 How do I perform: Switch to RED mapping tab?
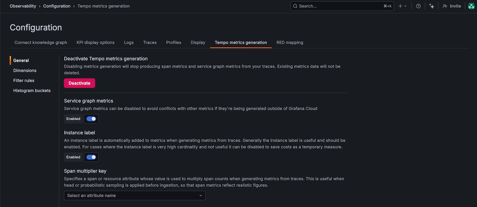290,42
